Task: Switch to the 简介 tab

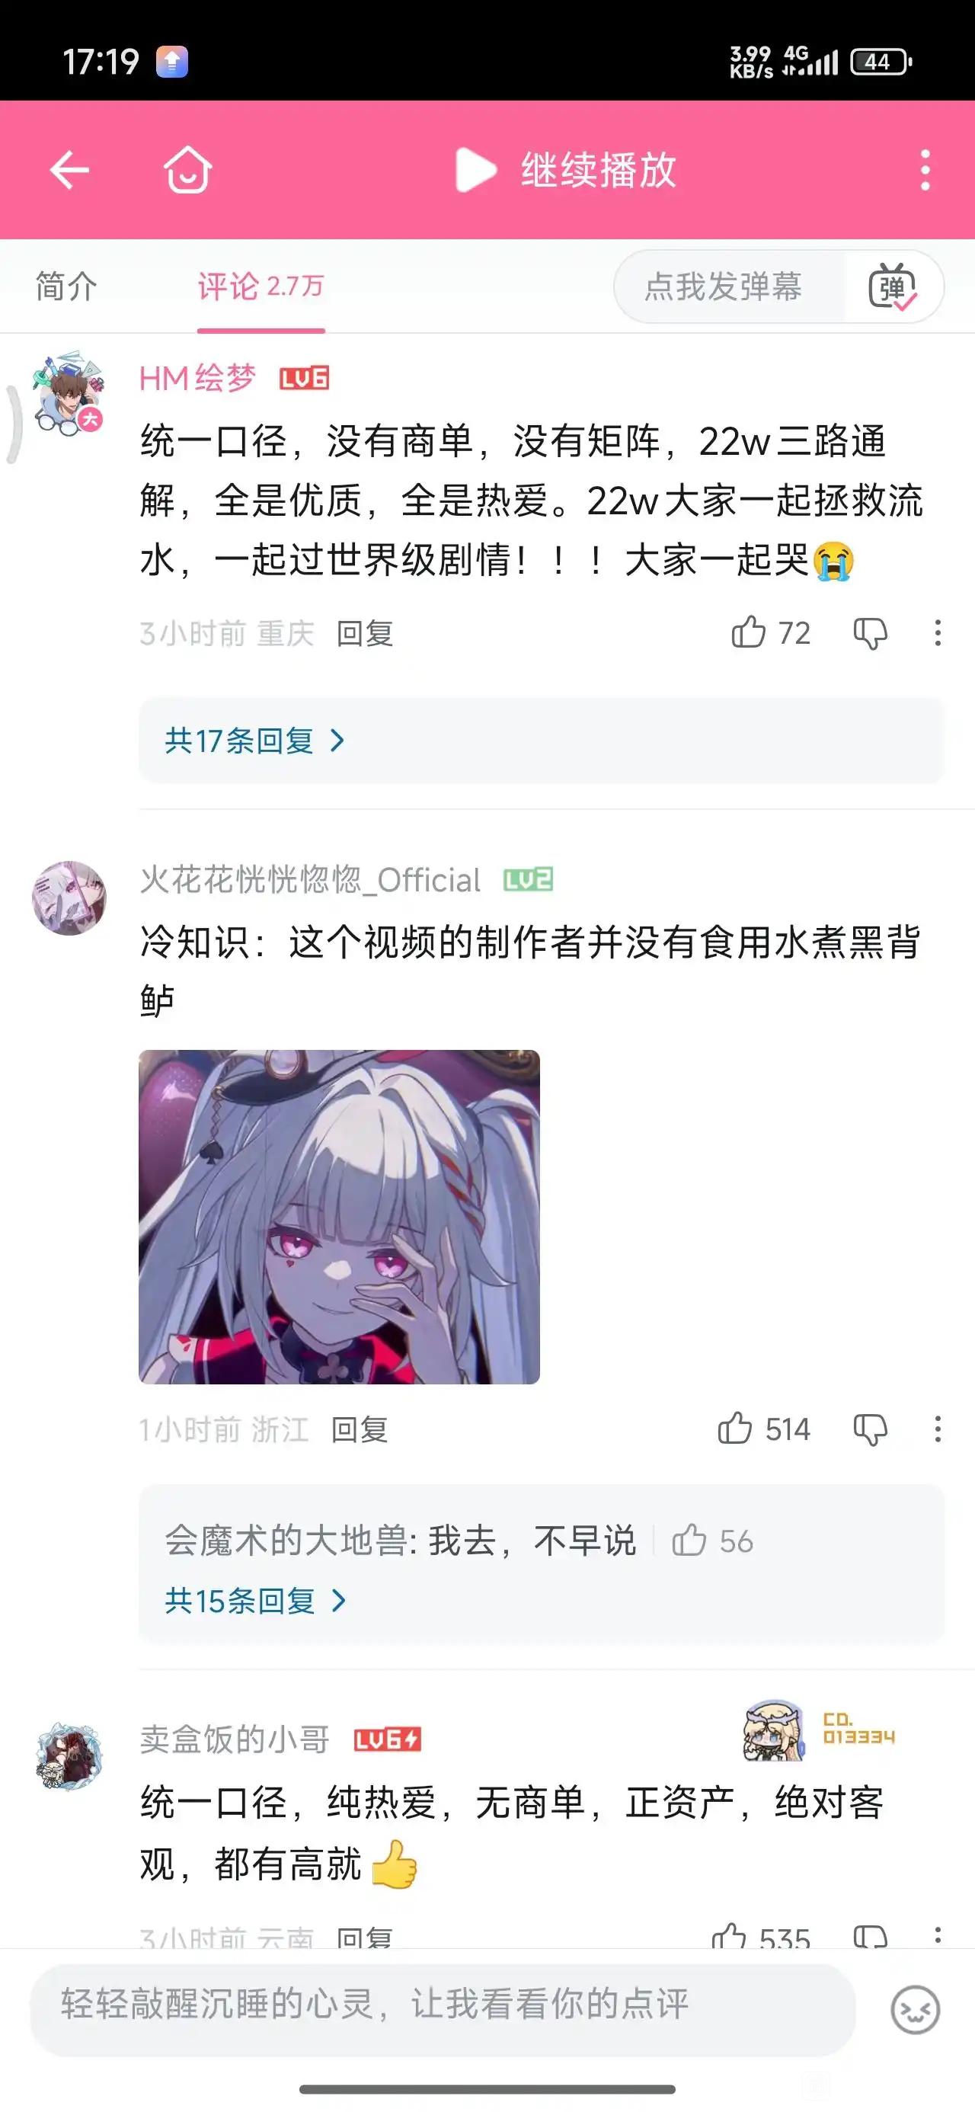Action: point(66,286)
